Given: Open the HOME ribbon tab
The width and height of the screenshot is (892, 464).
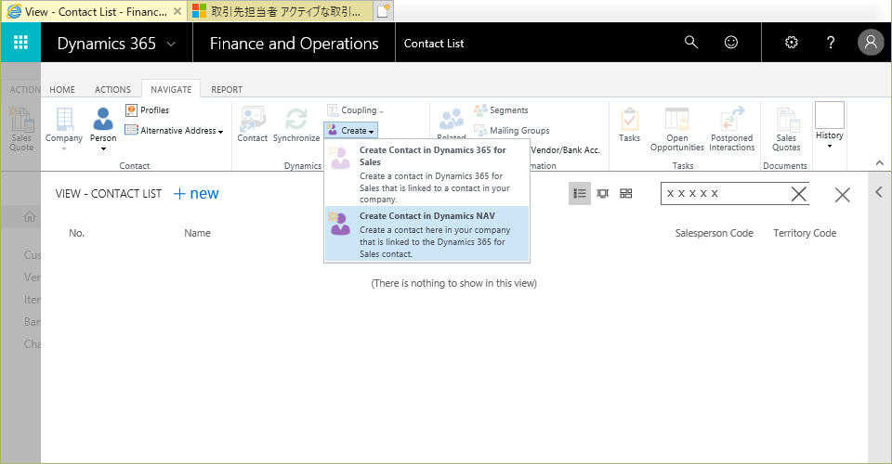Looking at the screenshot, I should [x=62, y=90].
